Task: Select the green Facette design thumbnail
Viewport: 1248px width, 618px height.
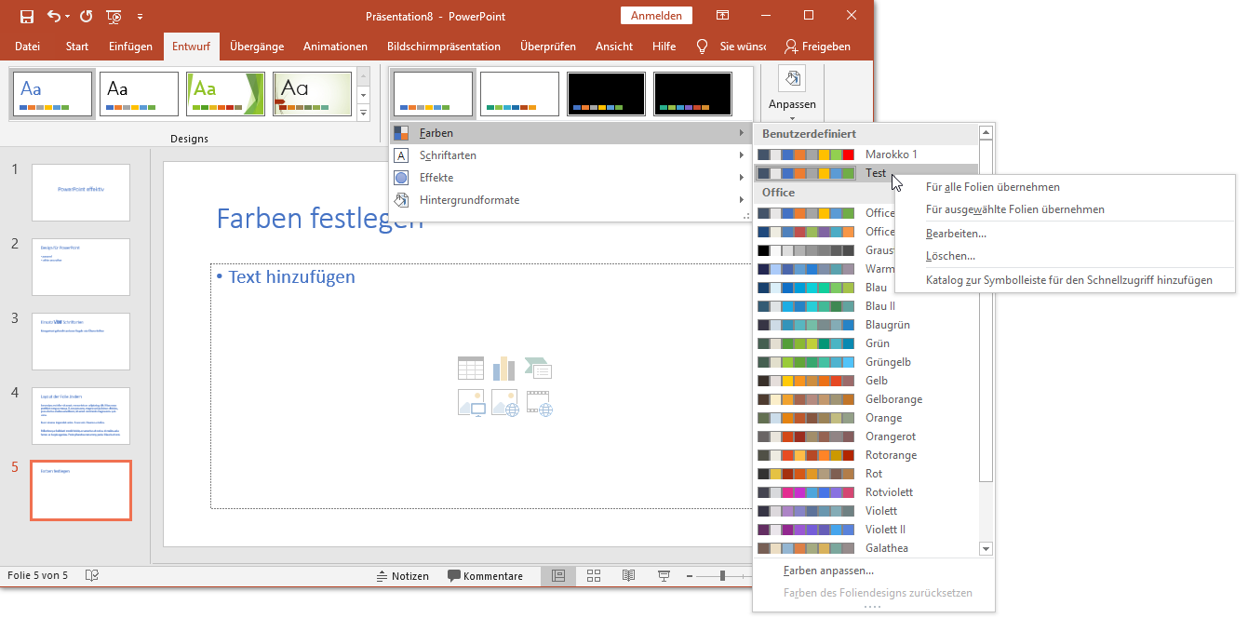Action: 225,94
